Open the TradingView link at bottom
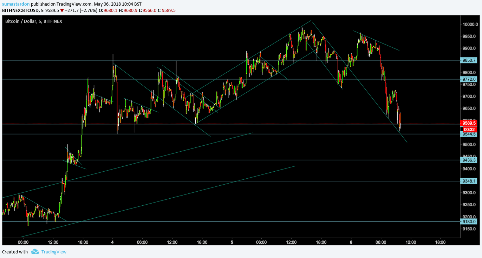482x258 pixels. click(x=54, y=252)
